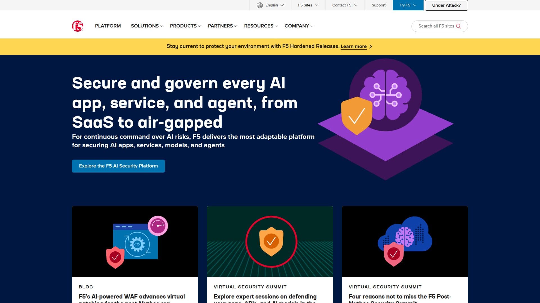The width and height of the screenshot is (540, 303).
Task: Open the English language dropdown
Action: (x=270, y=5)
